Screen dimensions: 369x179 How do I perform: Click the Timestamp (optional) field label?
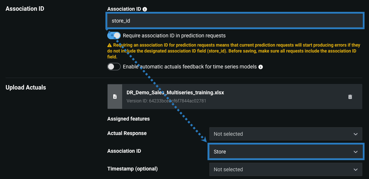(x=133, y=169)
